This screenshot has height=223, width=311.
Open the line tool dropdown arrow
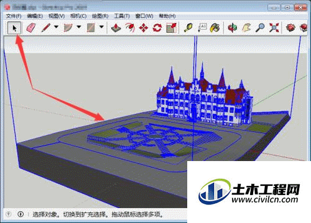56,27
